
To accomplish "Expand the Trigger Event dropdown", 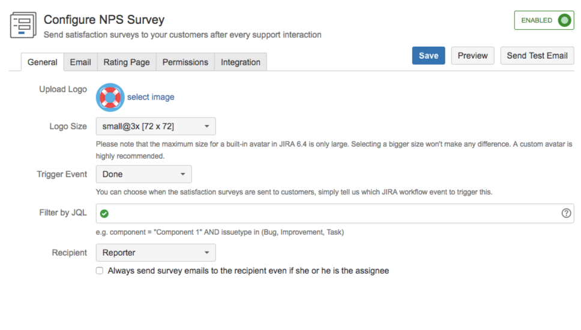I will pyautogui.click(x=143, y=174).
